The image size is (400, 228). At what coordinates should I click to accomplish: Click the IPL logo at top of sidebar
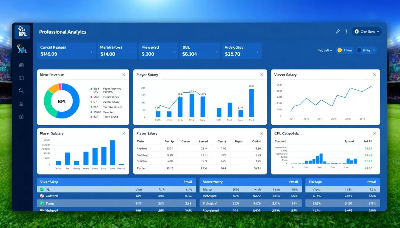[x=22, y=32]
